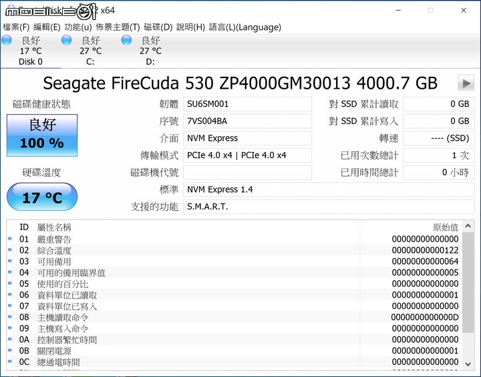Click the attribute list scrollbar thumb

coord(468,282)
